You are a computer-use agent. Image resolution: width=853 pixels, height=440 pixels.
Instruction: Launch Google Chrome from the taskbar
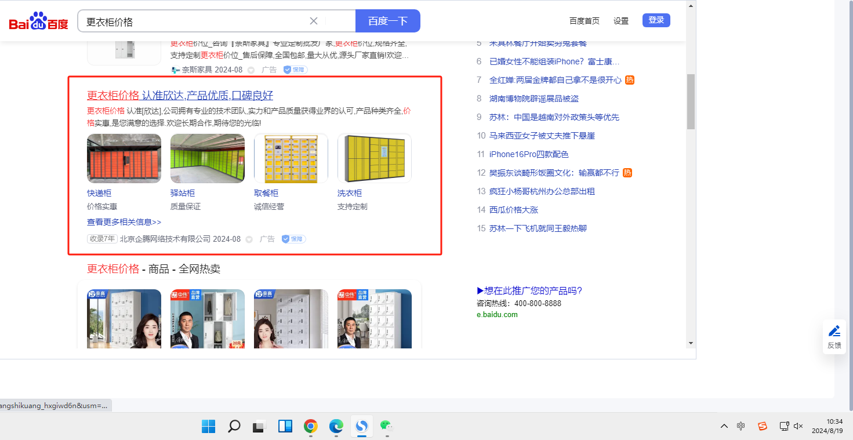[x=311, y=427]
